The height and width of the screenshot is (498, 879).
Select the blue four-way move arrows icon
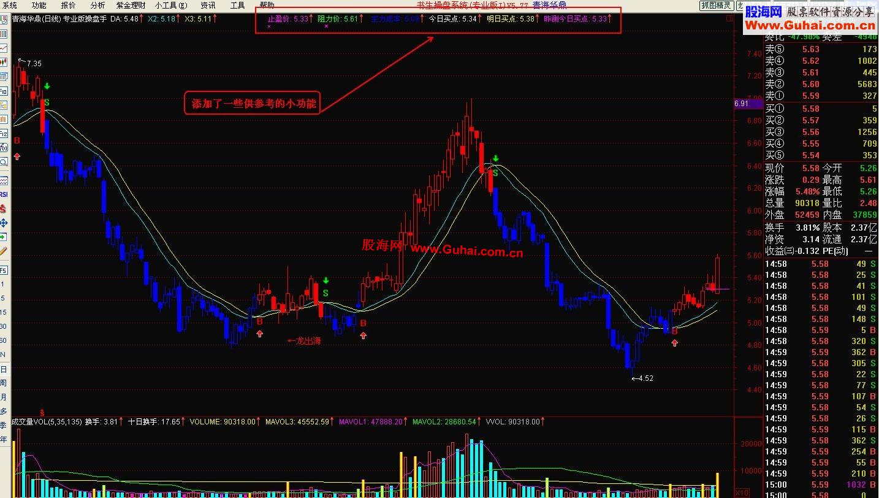point(3,223)
